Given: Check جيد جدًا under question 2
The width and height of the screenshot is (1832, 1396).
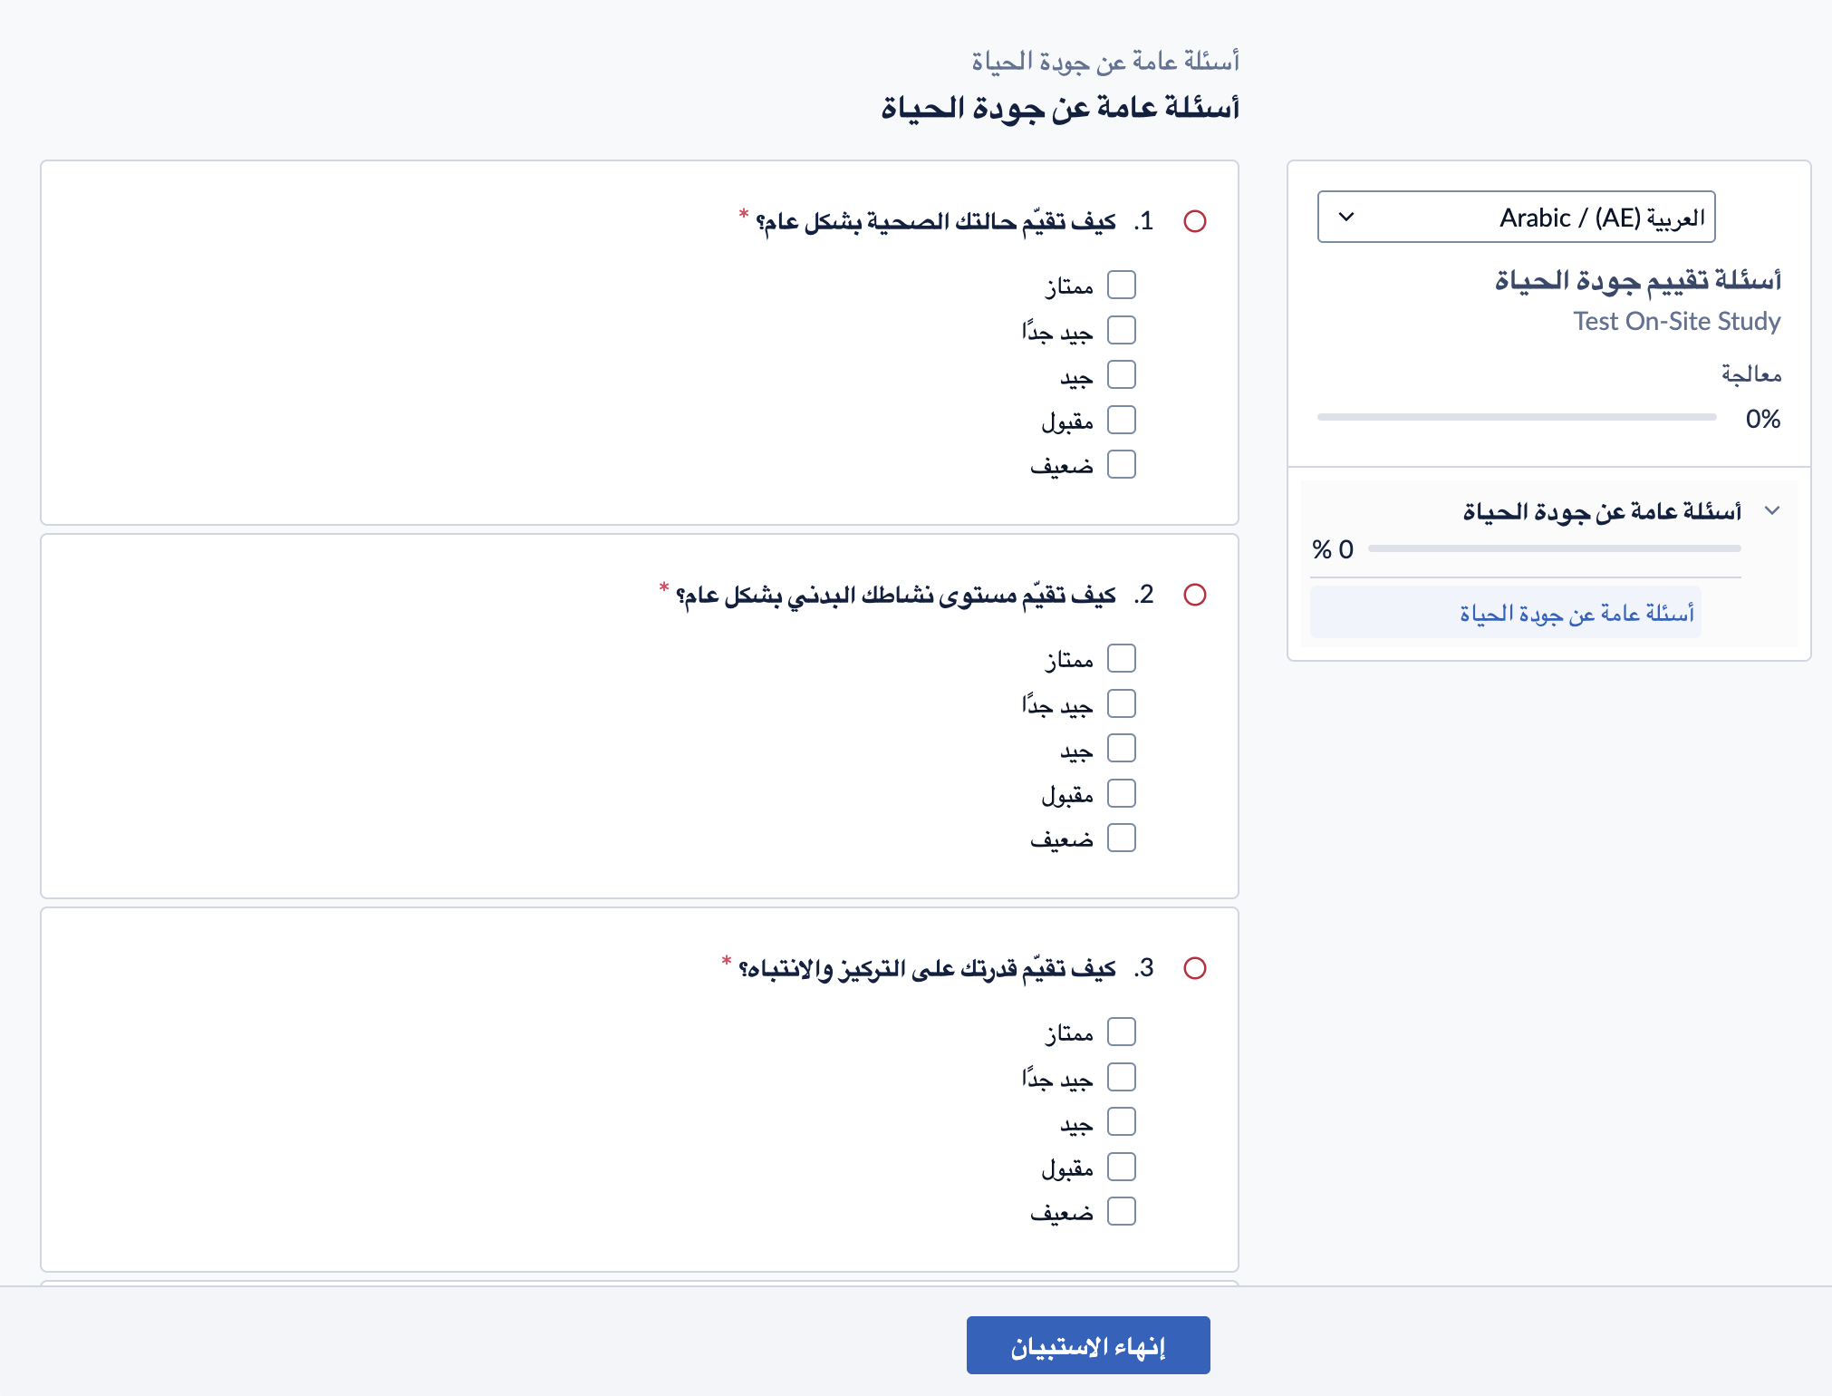Looking at the screenshot, I should point(1122,703).
